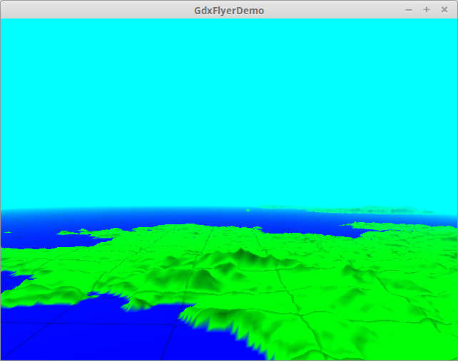The image size is (458, 361).
Task: Click the open cyan sky area
Action: (228, 107)
